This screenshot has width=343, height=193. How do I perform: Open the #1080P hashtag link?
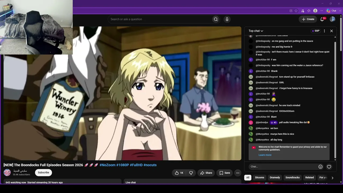coord(123,165)
